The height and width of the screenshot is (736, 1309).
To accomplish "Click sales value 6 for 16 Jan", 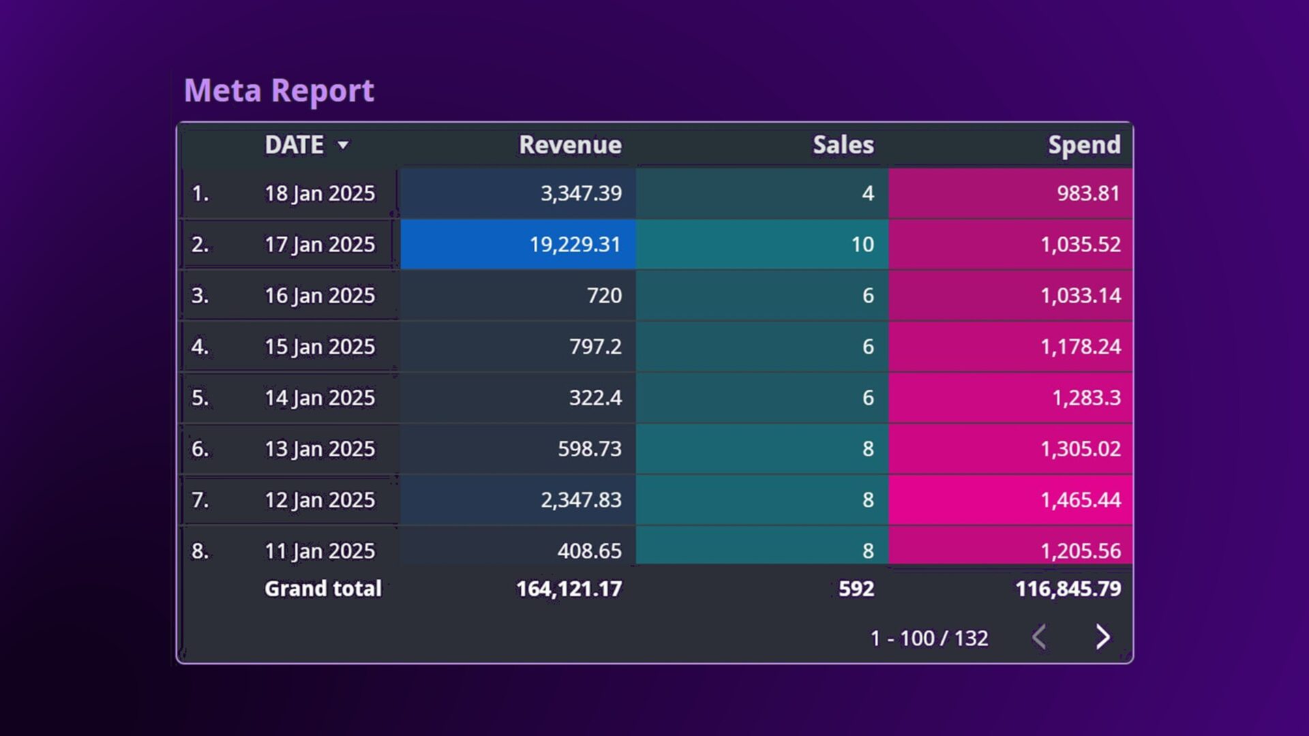I will pyautogui.click(x=868, y=296).
